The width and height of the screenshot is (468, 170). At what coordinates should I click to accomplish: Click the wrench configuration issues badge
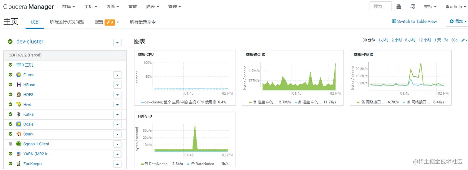110,22
